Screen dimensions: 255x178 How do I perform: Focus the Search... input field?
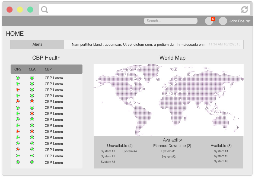[x=171, y=21]
